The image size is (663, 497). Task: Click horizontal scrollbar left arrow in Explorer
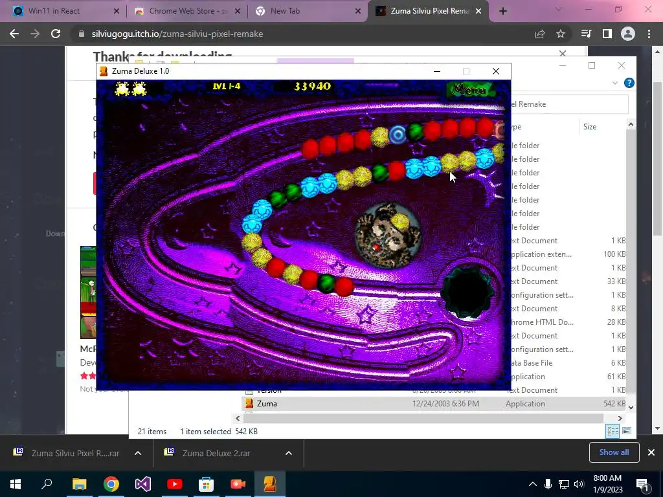tap(238, 419)
